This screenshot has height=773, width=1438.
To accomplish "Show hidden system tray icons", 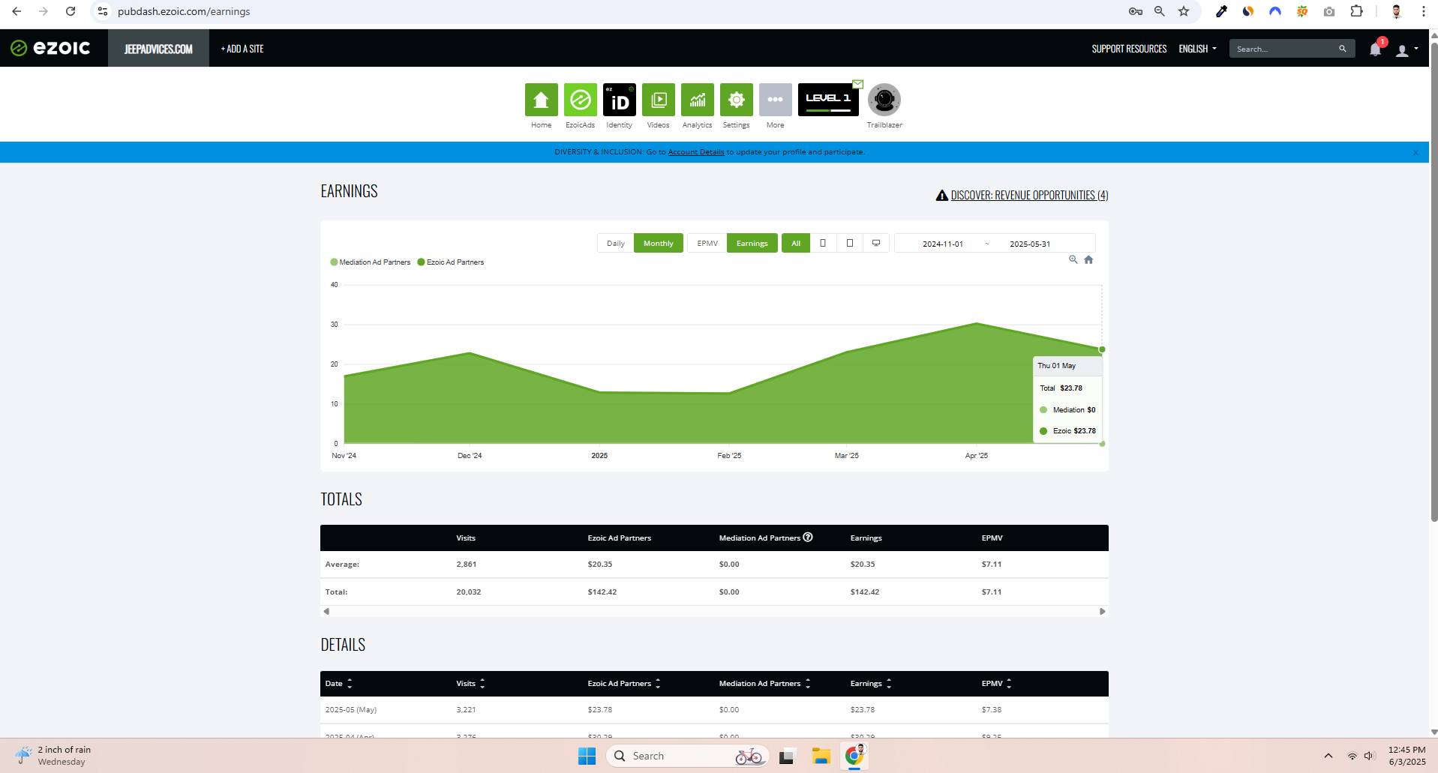I will pyautogui.click(x=1328, y=756).
